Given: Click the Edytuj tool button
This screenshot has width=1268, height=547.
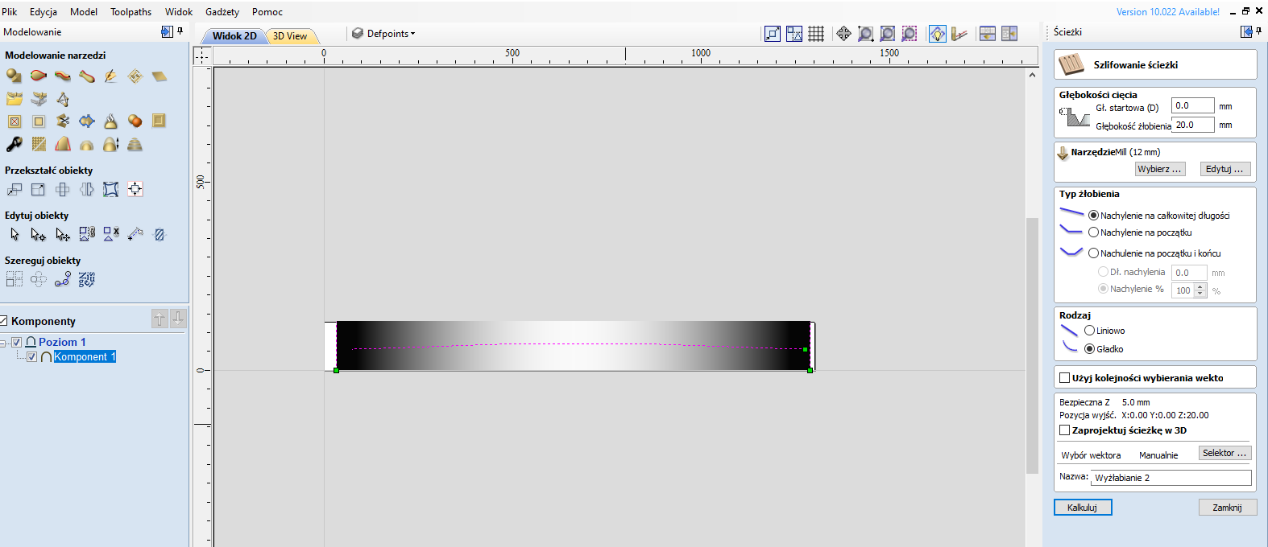Looking at the screenshot, I should 1224,169.
